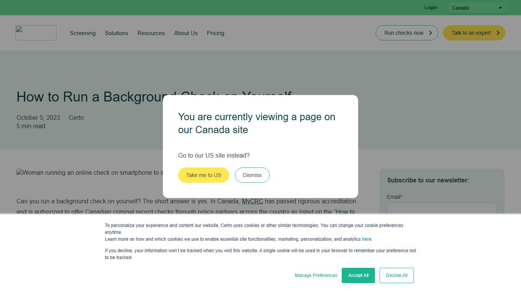Screen dimensions: 521x293
Task: Go to the Pricing page
Action: (215, 33)
